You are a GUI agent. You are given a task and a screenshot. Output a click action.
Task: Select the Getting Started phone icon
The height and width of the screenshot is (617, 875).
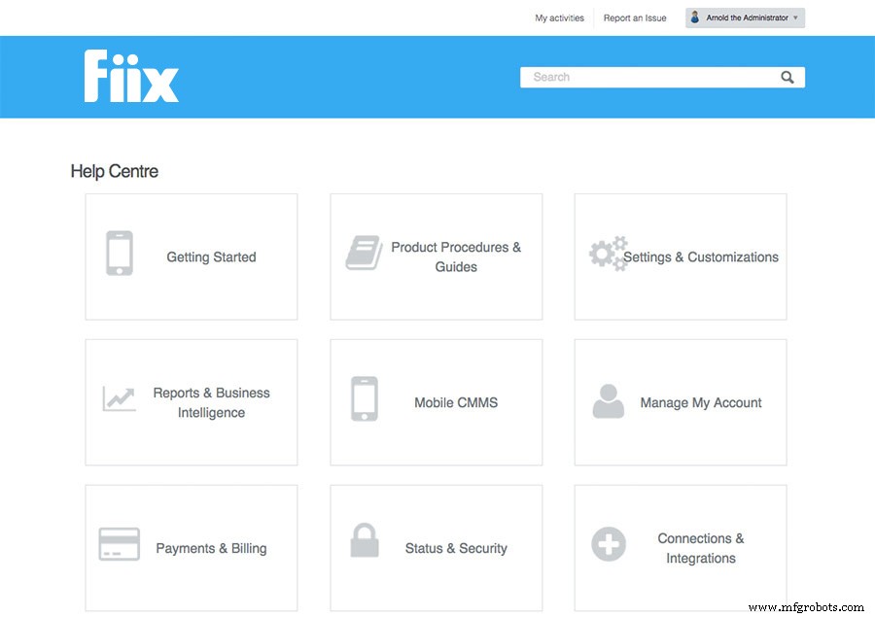[120, 254]
